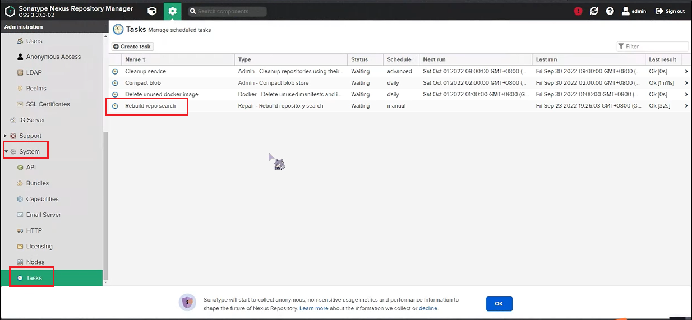
Task: Click the admin user account icon
Action: pyautogui.click(x=626, y=11)
